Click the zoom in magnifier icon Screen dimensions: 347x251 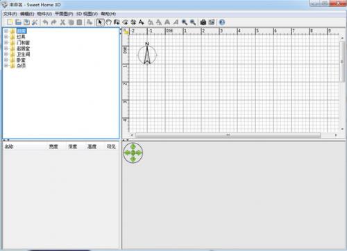[x=185, y=22]
